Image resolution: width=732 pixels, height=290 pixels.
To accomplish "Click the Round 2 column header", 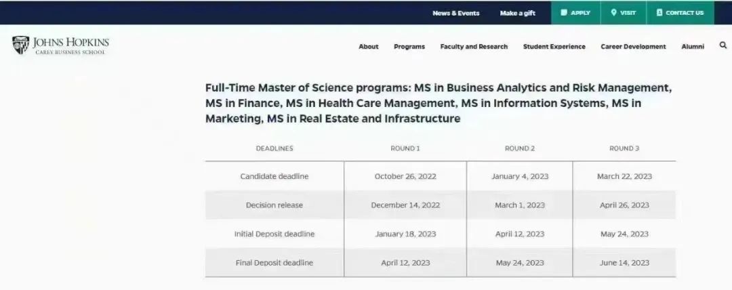I will tap(520, 148).
